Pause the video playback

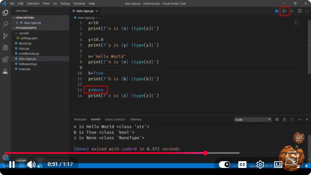coord(12,165)
